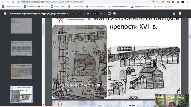This screenshot has width=191, height=107.
Task: Open browser zoom magnifier icon in address bar
Action: click(x=153, y=2)
